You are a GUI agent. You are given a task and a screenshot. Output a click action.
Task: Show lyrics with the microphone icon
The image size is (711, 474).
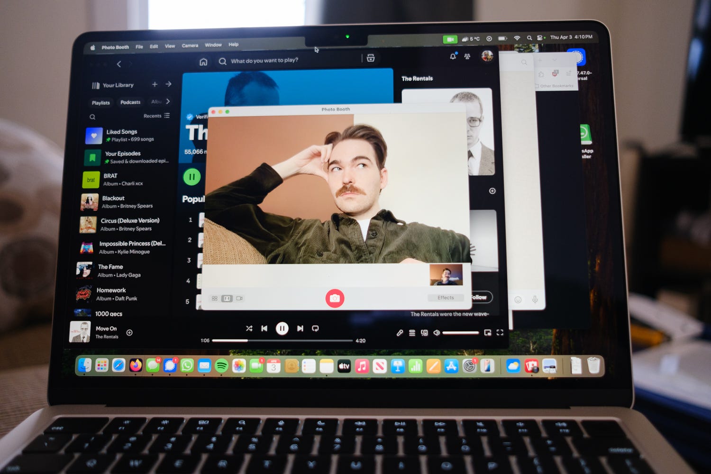pyautogui.click(x=400, y=333)
